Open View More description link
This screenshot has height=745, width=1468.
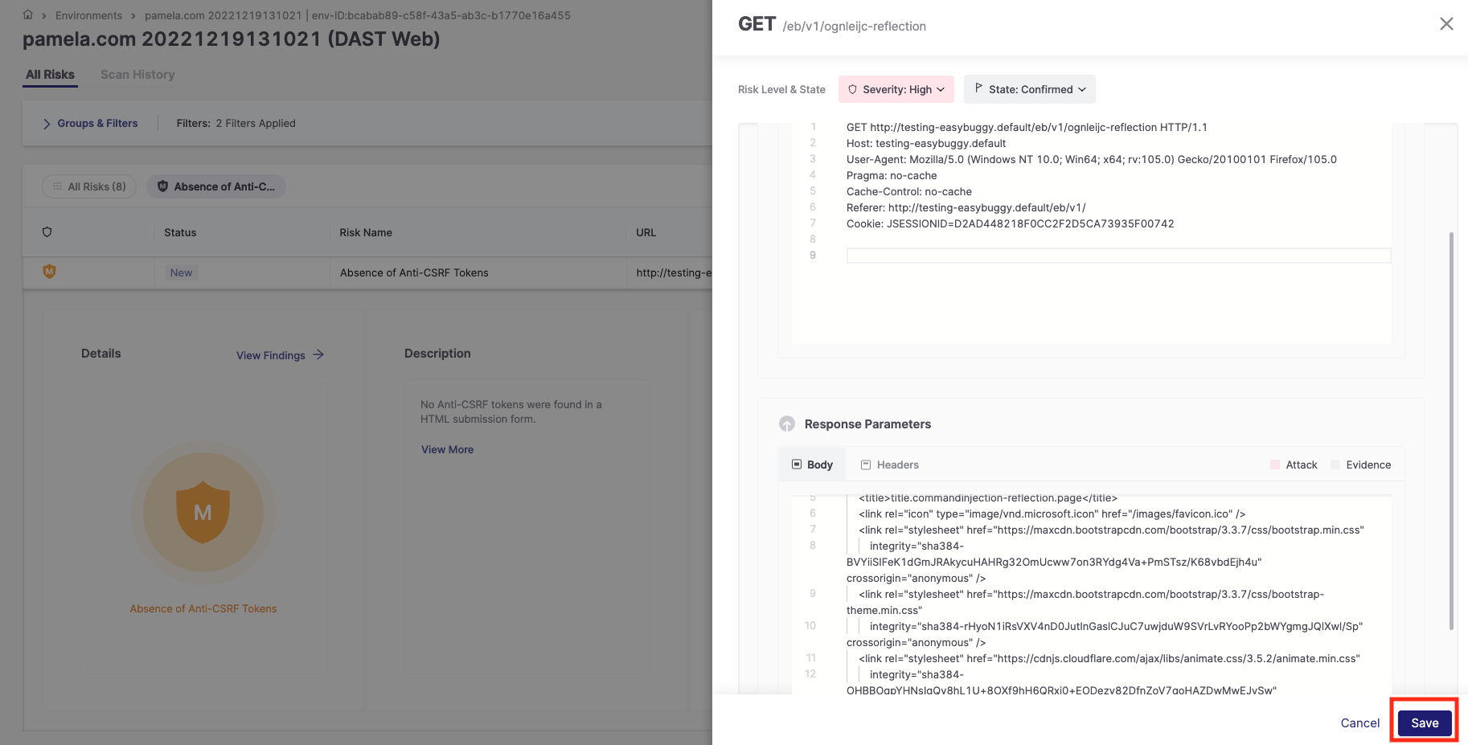(447, 450)
